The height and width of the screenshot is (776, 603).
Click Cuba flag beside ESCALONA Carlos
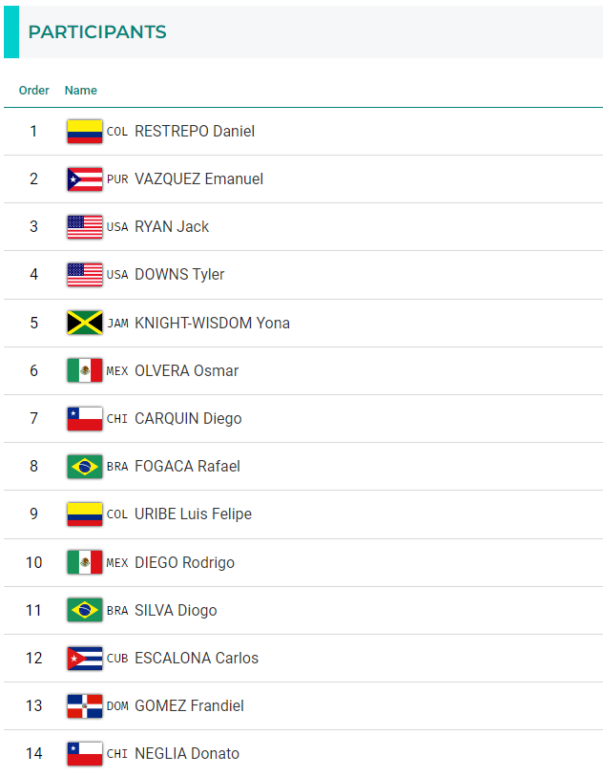click(x=85, y=658)
